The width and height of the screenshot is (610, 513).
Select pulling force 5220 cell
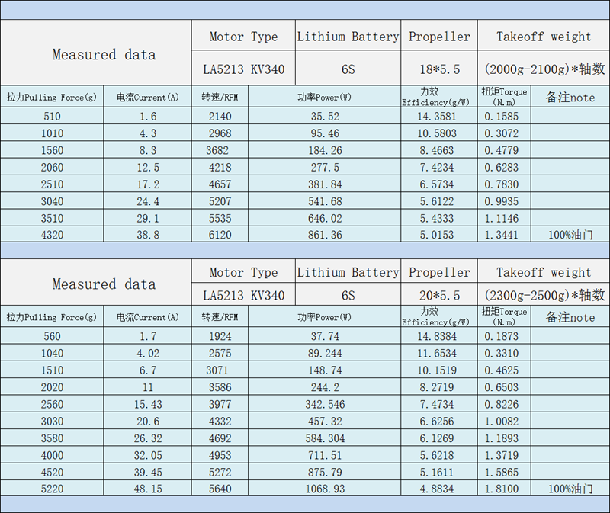pos(52,489)
